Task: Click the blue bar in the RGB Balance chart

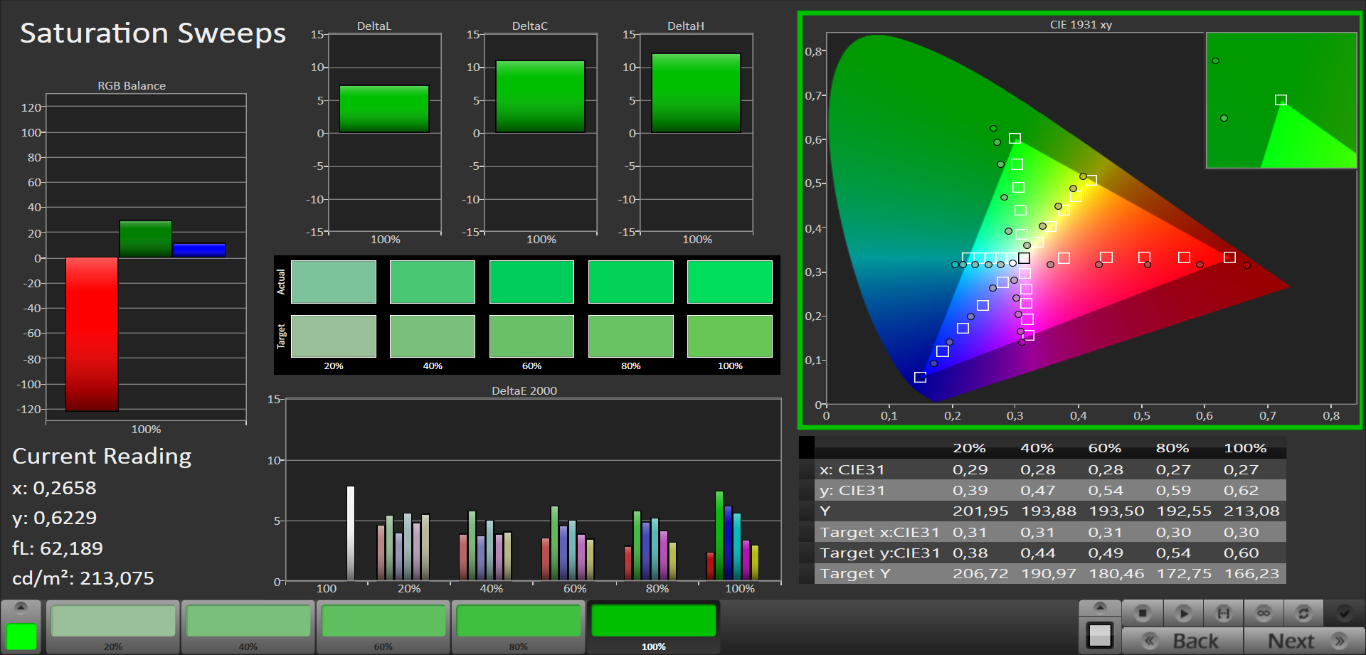Action: point(198,250)
